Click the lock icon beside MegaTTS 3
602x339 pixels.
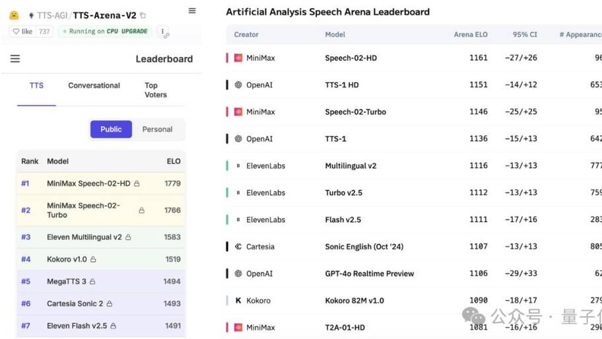click(92, 282)
